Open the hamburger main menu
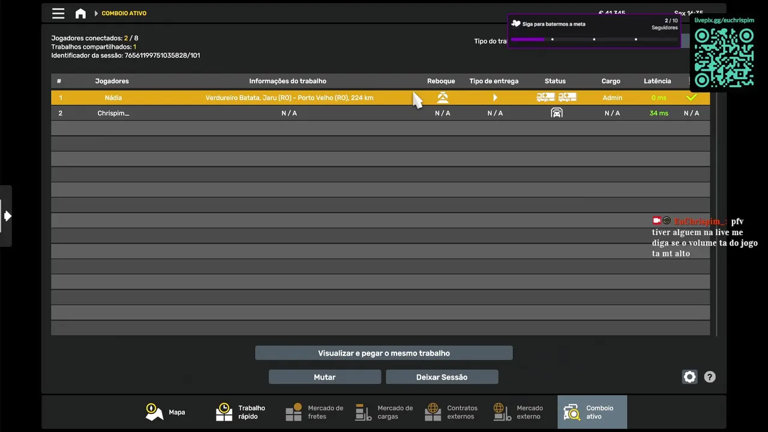 (58, 13)
